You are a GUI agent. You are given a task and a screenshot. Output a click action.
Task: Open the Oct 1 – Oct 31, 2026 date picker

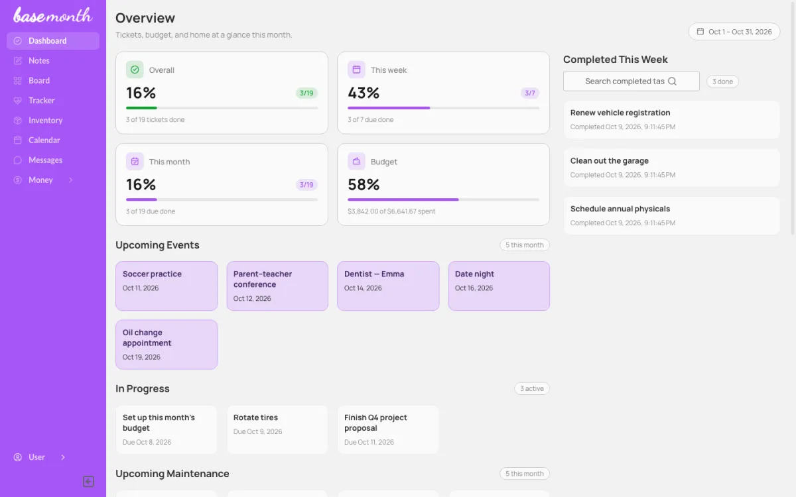734,31
